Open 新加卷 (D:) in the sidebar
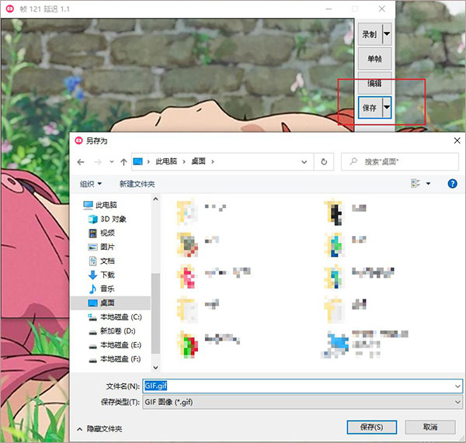This screenshot has width=466, height=443. click(x=112, y=331)
